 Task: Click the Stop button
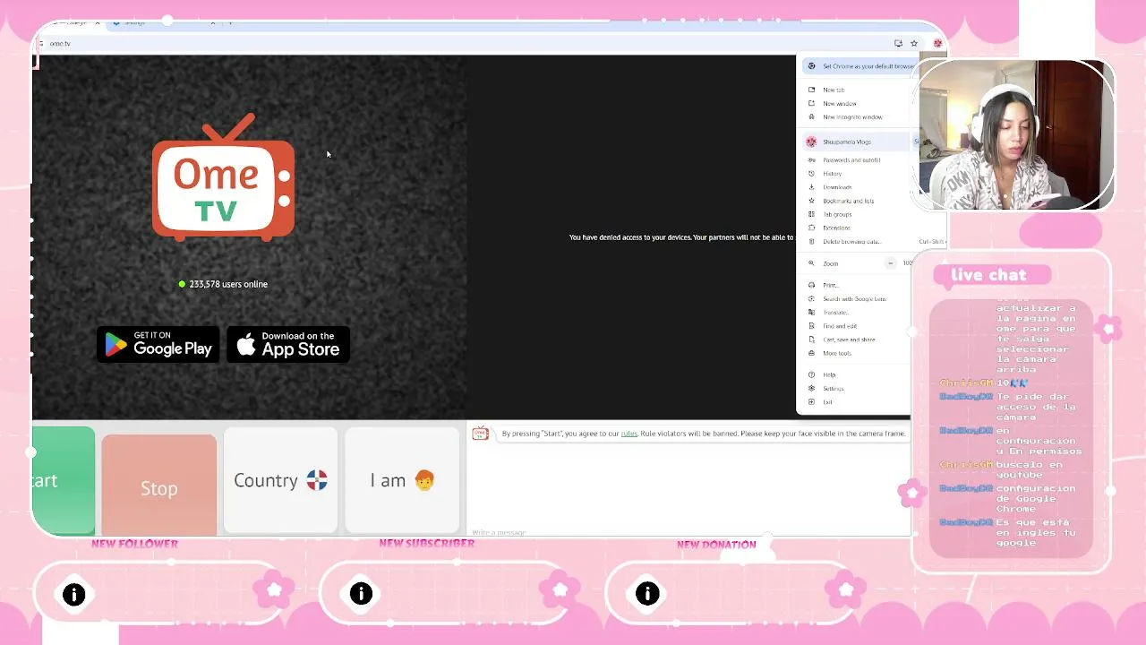click(158, 485)
